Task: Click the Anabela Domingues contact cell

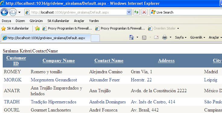Action: [x=107, y=102]
